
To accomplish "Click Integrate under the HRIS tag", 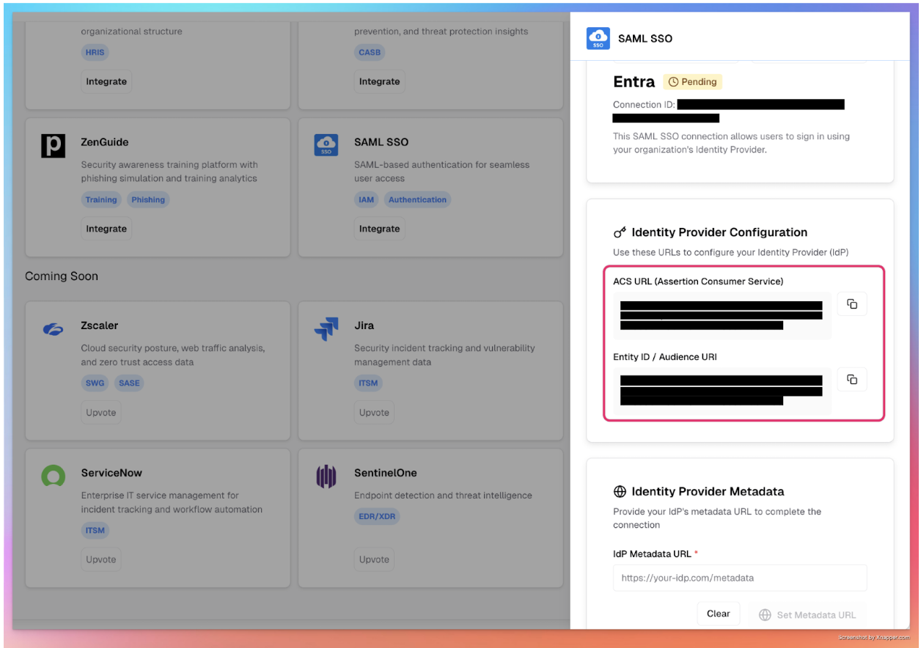I will coord(106,81).
